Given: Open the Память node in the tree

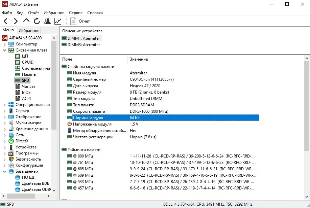Looking at the screenshot, I should (x=29, y=74).
